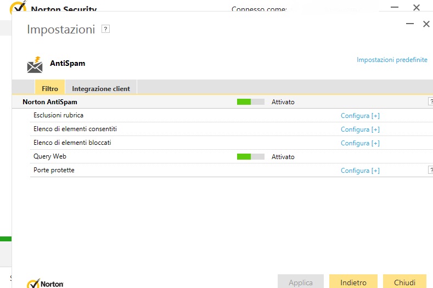Click Attivato status beside Query Web
The height and width of the screenshot is (288, 433).
tap(283, 157)
